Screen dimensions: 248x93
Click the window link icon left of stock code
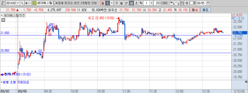[3, 3]
